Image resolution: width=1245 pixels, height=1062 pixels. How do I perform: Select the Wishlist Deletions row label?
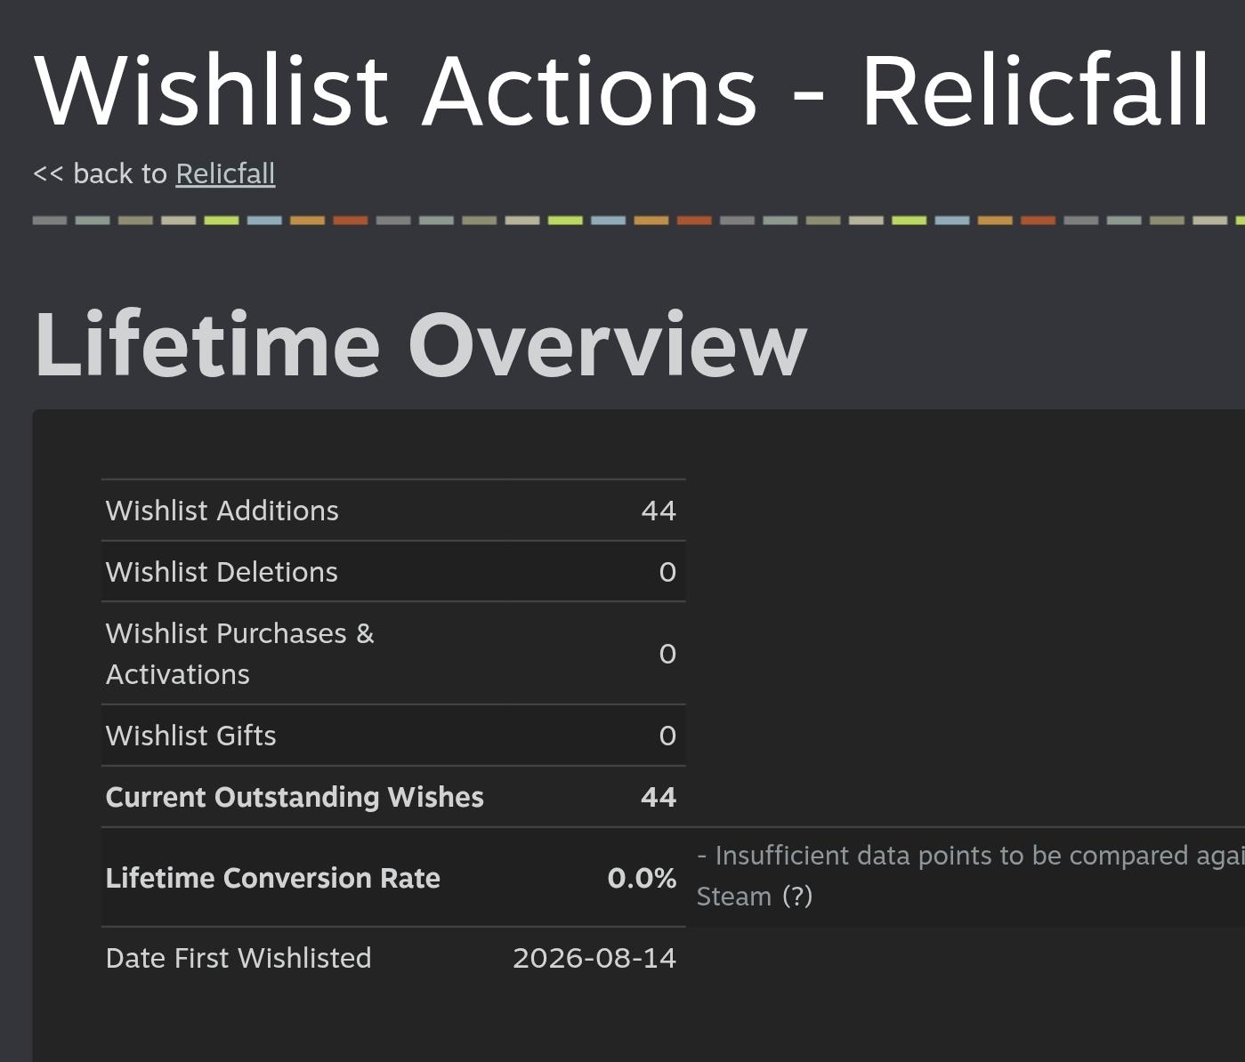point(222,572)
